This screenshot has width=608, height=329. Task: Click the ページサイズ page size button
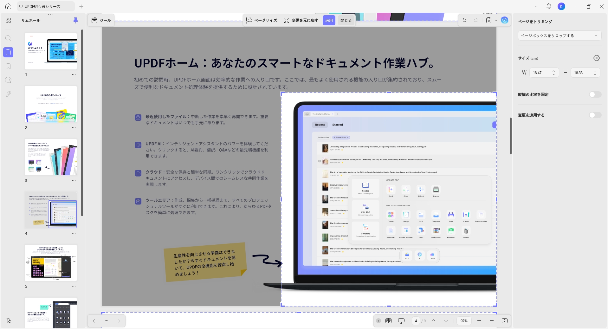pos(262,20)
